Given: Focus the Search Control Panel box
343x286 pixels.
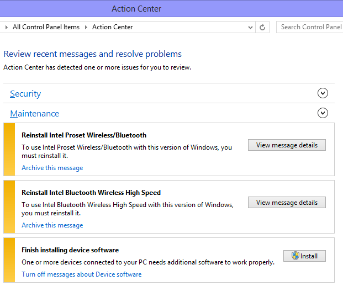Looking at the screenshot, I should [x=309, y=27].
